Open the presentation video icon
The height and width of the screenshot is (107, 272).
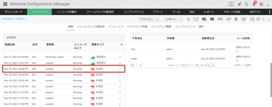(231, 4)
